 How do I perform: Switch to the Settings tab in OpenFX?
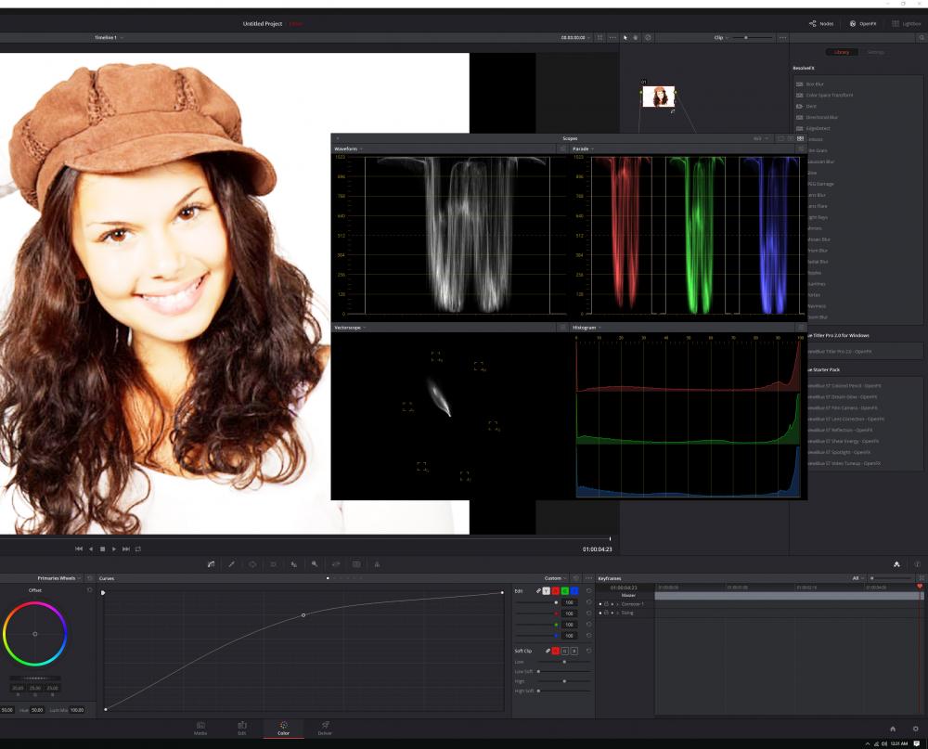click(x=875, y=52)
